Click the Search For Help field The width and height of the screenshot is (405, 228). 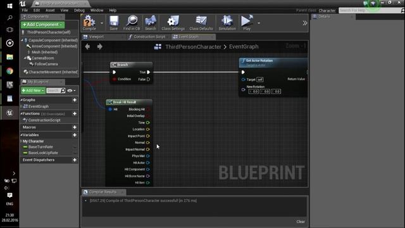(x=370, y=10)
